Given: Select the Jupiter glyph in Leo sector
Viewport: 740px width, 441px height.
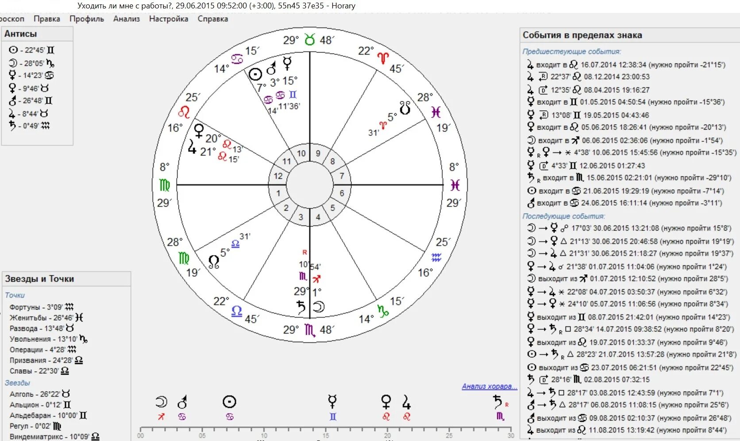Looking at the screenshot, I should click(x=192, y=147).
